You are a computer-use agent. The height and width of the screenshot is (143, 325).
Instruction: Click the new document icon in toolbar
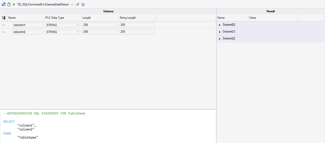pos(9,4)
